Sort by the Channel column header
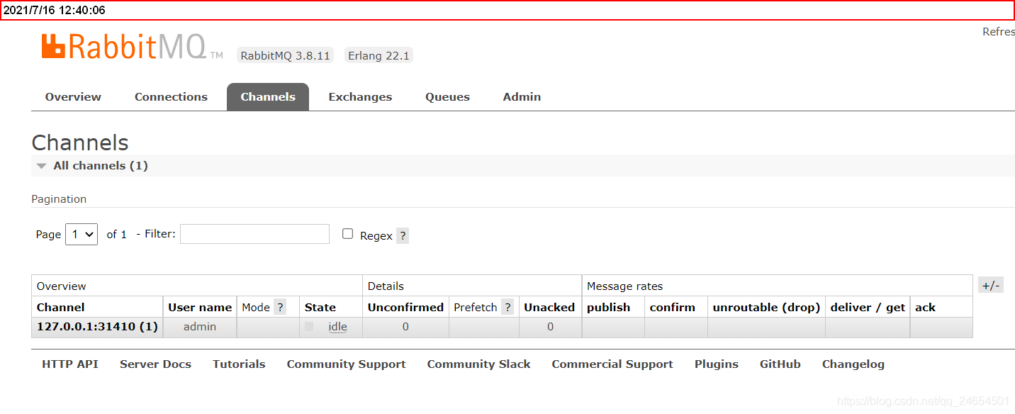This screenshot has width=1015, height=414. click(x=60, y=308)
